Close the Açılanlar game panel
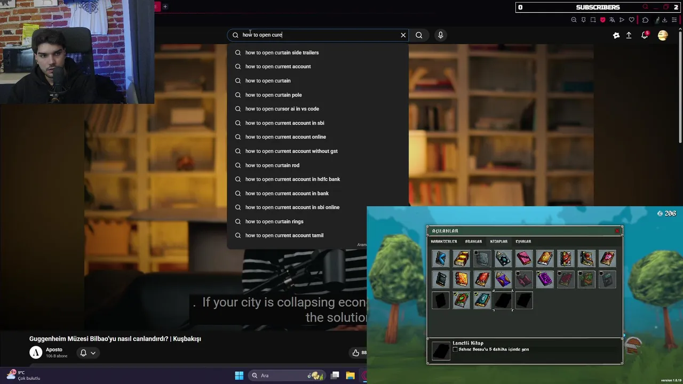The image size is (683, 384). tap(617, 231)
